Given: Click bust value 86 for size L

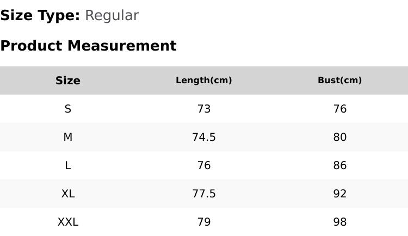Looking at the screenshot, I should click(340, 165).
